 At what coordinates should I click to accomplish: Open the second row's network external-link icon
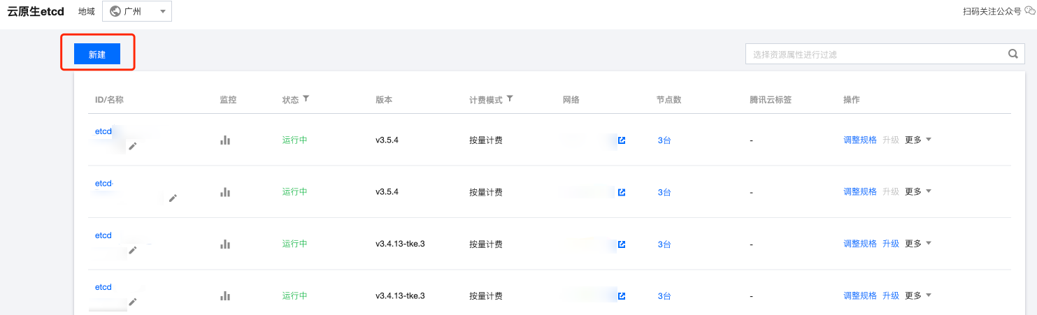pos(622,192)
